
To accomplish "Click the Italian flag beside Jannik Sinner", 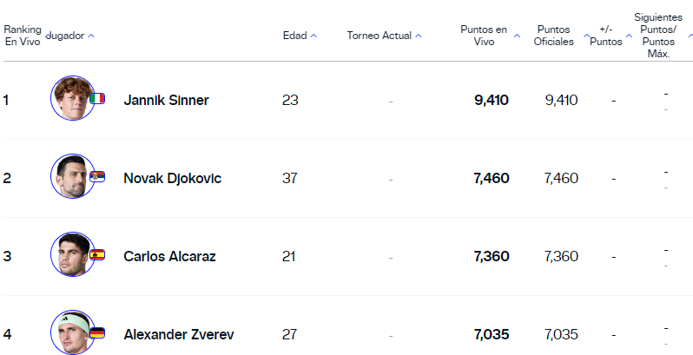I will (97, 99).
